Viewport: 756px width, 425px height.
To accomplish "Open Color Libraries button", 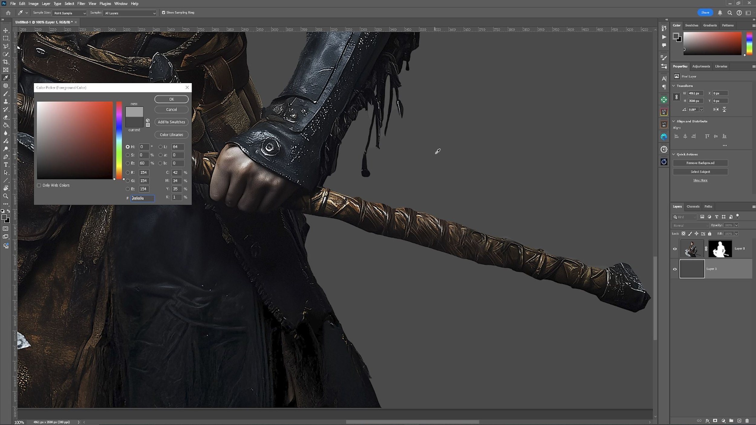I will [x=171, y=135].
